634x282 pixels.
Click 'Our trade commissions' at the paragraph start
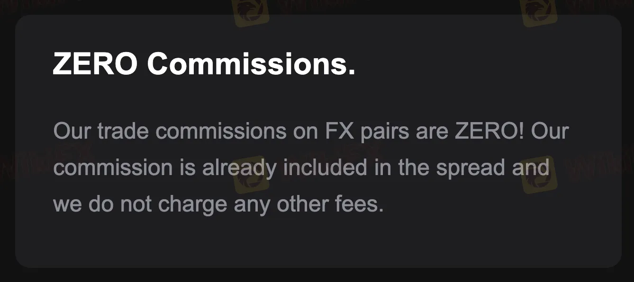170,131
